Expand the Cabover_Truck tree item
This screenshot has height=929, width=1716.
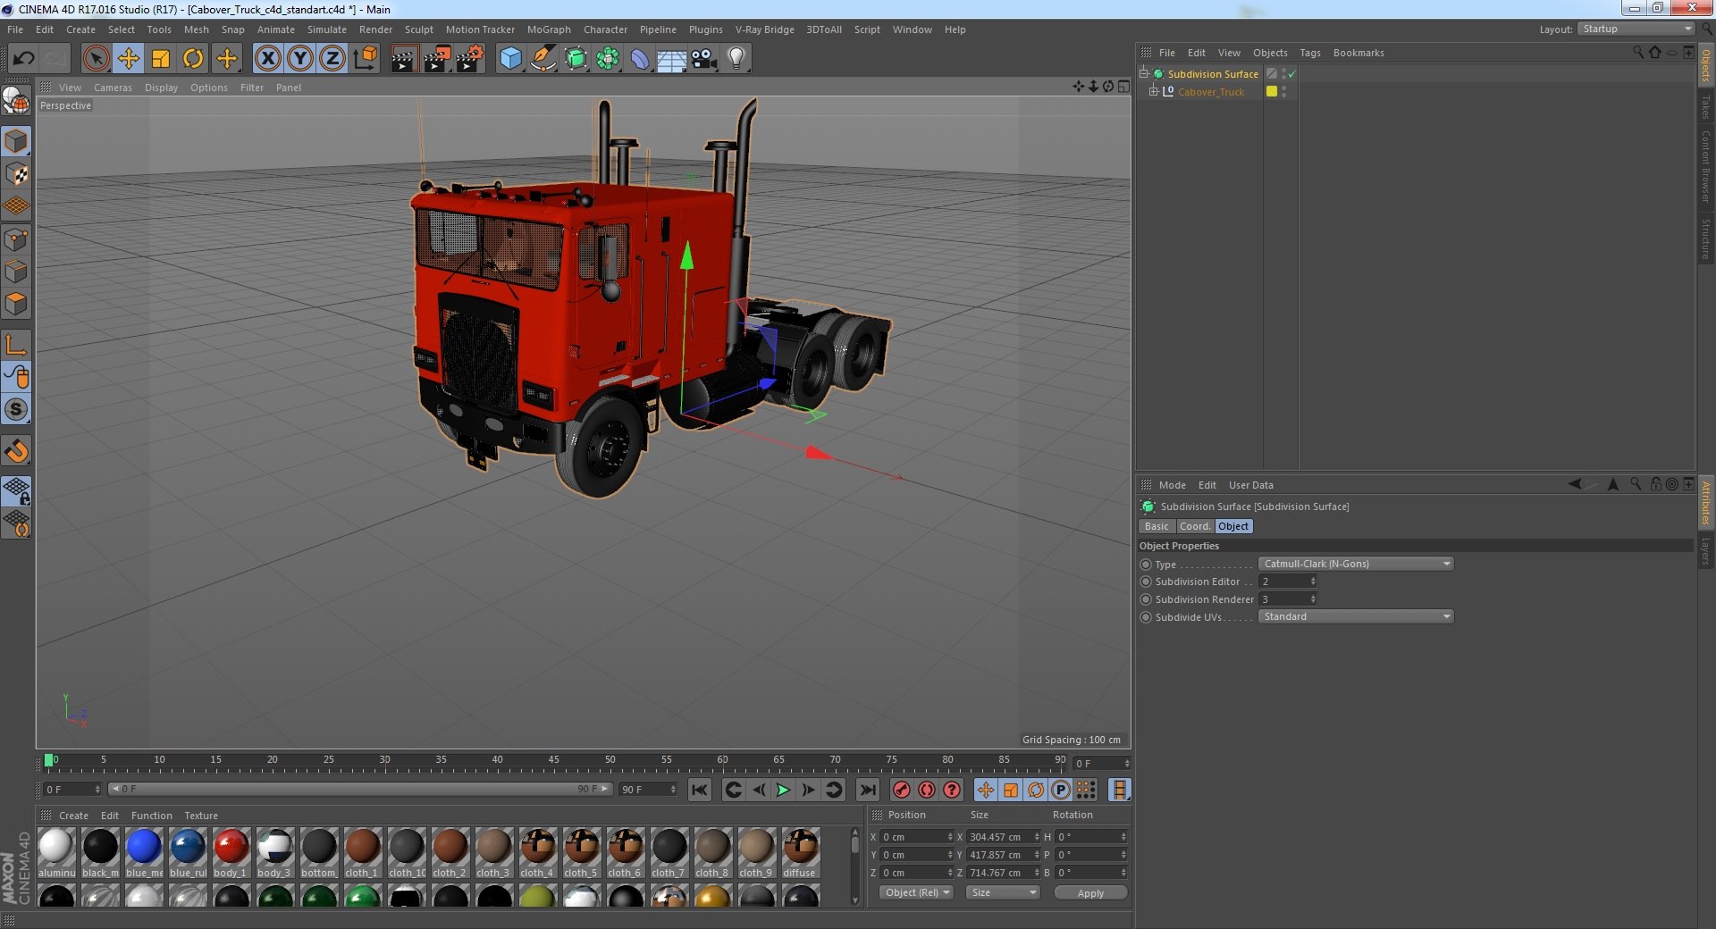[1154, 91]
